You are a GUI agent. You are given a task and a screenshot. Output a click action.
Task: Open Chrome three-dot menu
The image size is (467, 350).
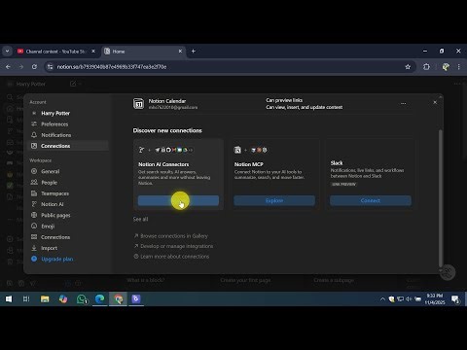pyautogui.click(x=458, y=67)
